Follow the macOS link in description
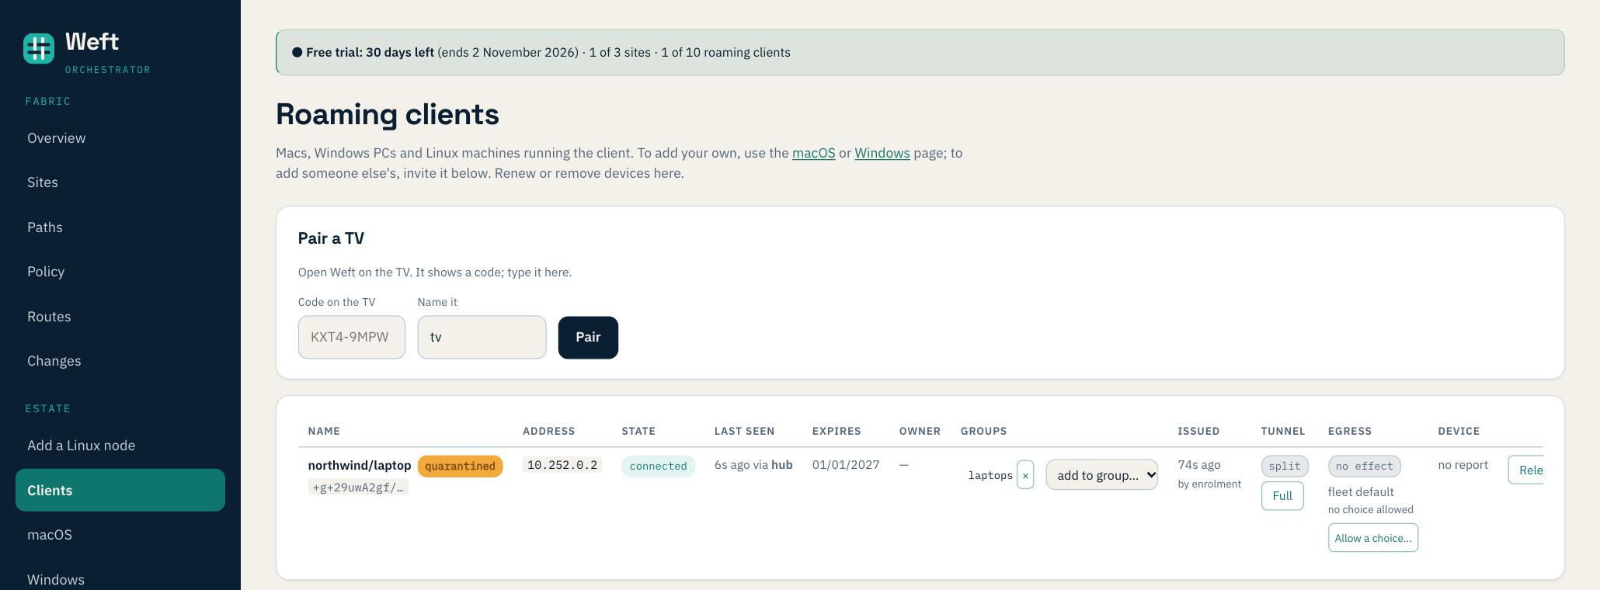This screenshot has height=590, width=1600. click(813, 153)
